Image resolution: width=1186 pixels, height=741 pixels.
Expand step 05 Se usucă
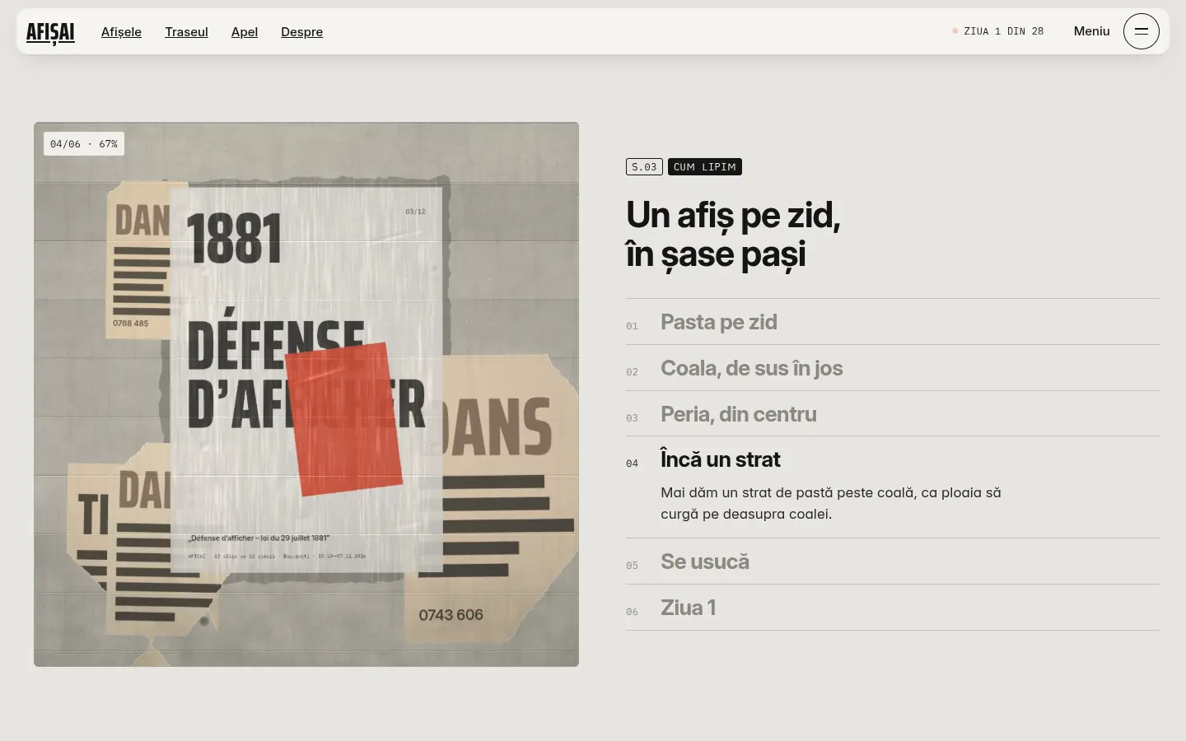coord(892,562)
